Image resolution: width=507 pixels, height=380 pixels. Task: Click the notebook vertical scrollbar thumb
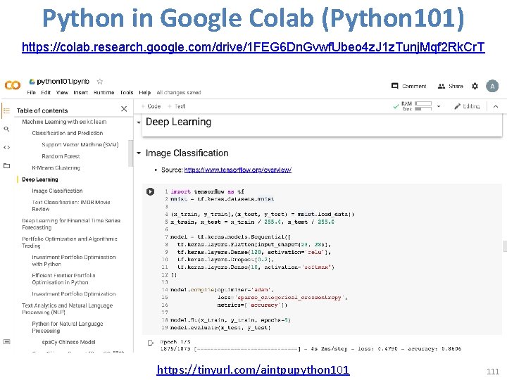[x=505, y=246]
